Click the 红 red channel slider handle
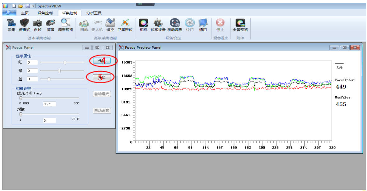The image size is (367, 191). pos(65,62)
